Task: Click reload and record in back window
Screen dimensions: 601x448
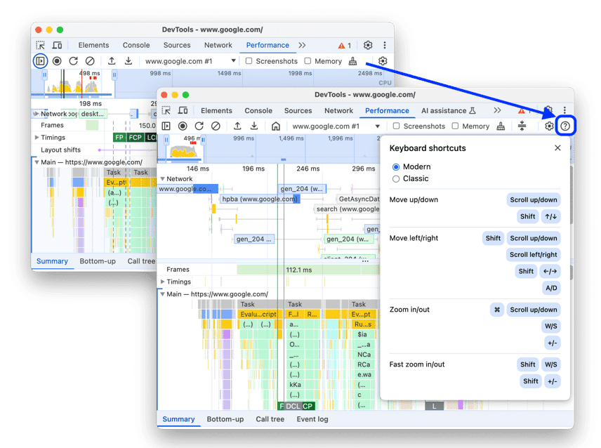Action: tap(73, 61)
